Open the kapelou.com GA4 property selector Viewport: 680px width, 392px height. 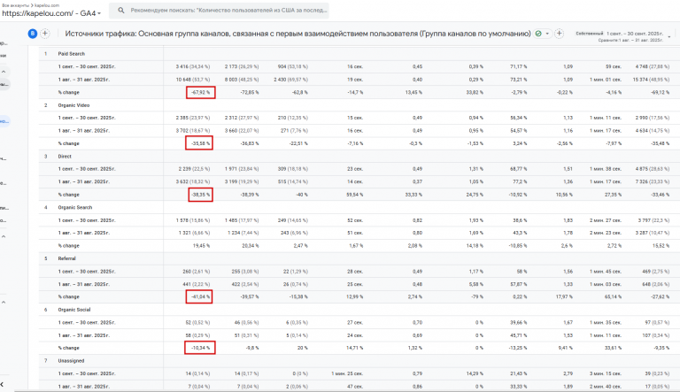[x=51, y=13]
